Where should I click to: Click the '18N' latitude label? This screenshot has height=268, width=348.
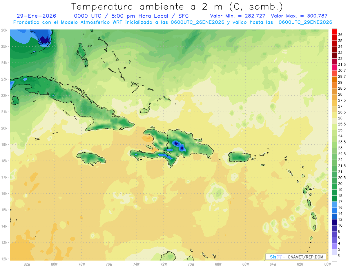4,161
